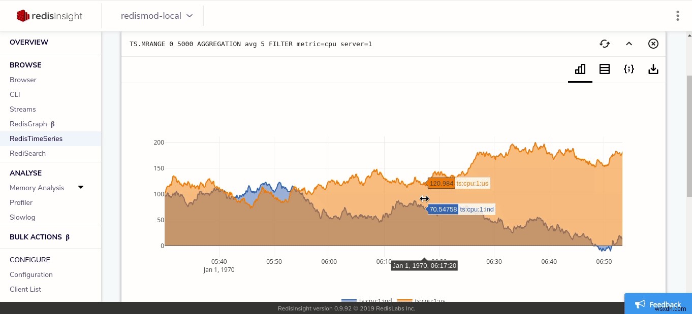
Task: Open the overflow menu at top right
Action: tap(678, 16)
